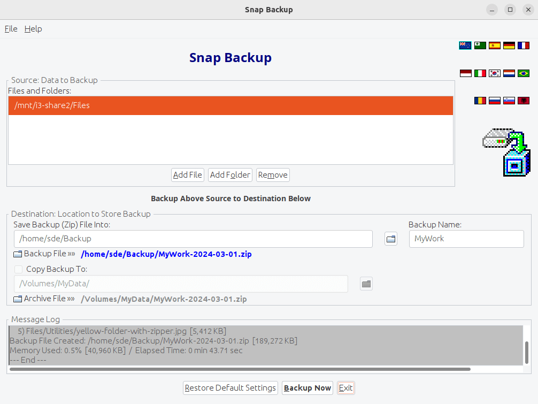Select the Brazilian flag

pos(523,73)
